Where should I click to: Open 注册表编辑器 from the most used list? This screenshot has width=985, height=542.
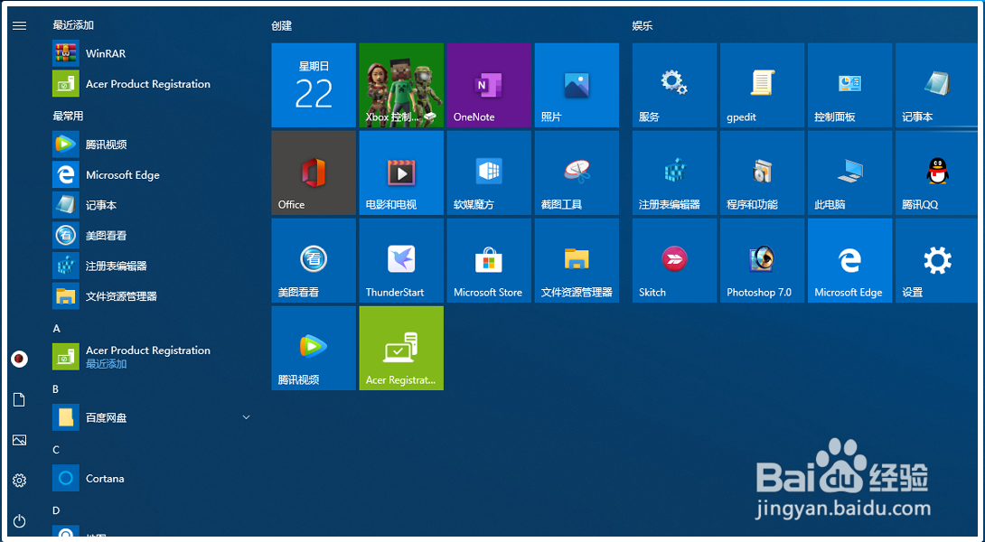click(152, 266)
